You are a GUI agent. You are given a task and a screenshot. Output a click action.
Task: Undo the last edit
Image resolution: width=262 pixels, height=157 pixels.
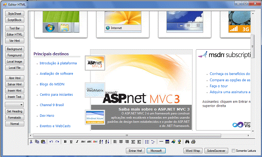point(51,142)
